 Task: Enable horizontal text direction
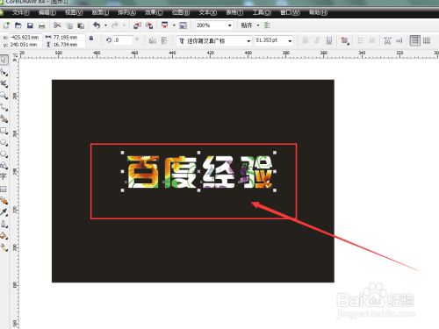tap(415, 40)
